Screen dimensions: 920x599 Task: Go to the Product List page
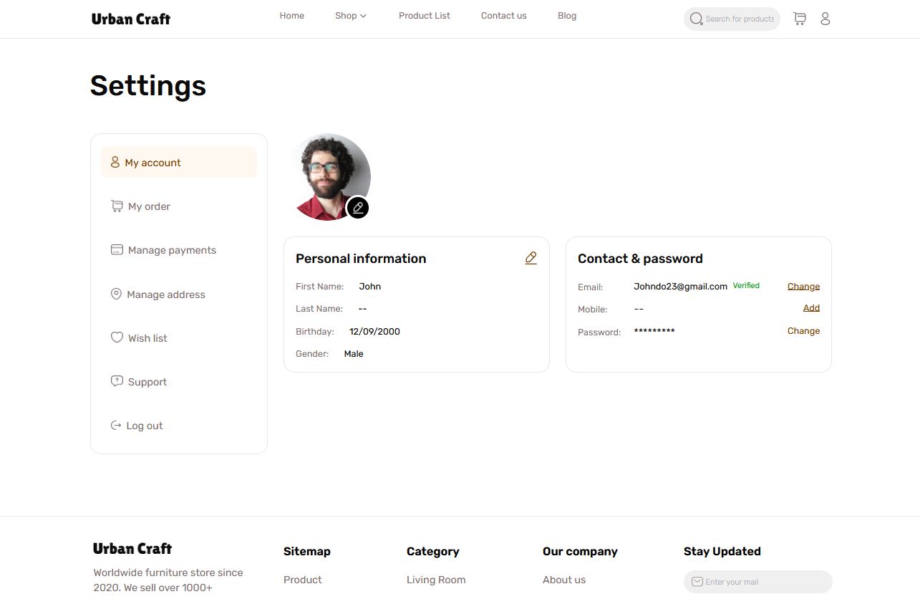(x=425, y=16)
